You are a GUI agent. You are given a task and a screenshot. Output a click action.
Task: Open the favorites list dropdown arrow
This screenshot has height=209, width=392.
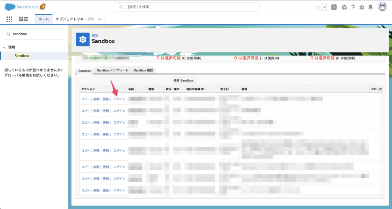pos(324,7)
